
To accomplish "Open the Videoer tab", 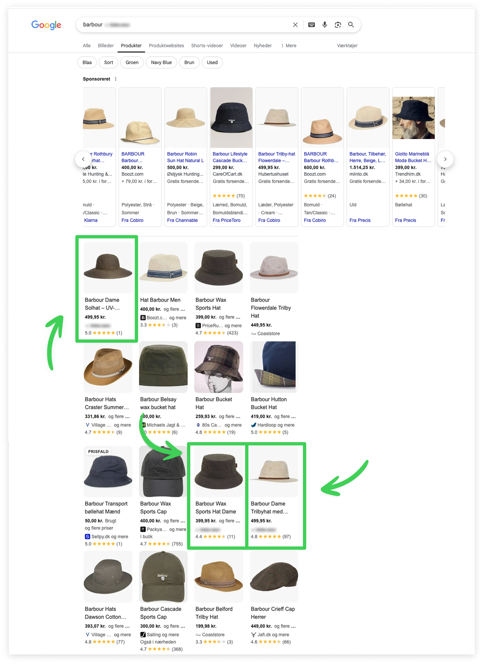I will [238, 46].
